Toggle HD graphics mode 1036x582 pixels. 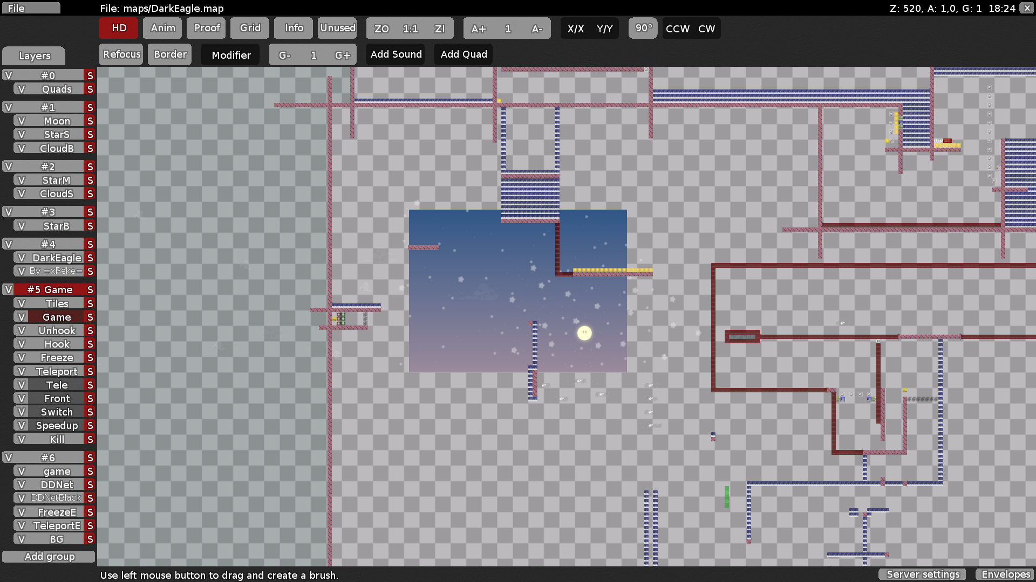pyautogui.click(x=118, y=28)
